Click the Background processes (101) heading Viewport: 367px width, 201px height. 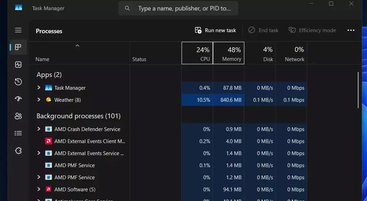[x=78, y=116]
